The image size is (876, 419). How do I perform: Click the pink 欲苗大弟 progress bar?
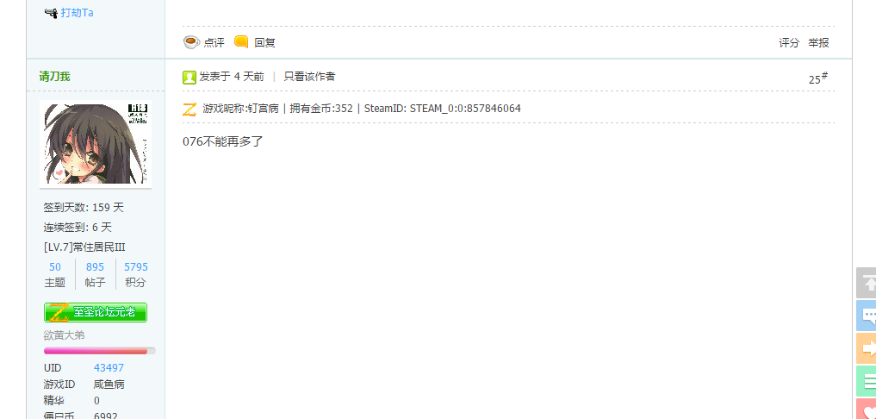(99, 351)
